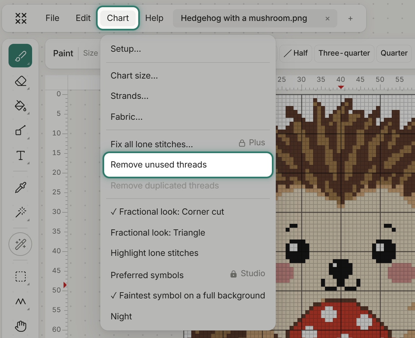
Task: Expand Magic wand options corner arrow
Action: (x=28, y=220)
